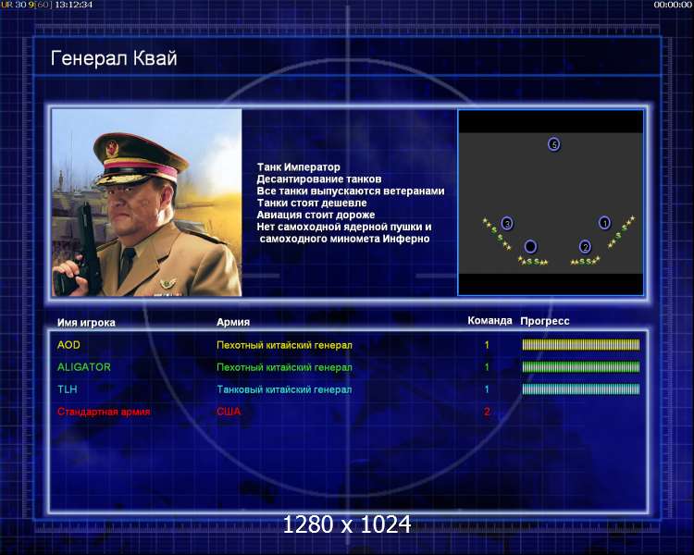Click ALIGATOR's army 'Пехотный китайский генерал'
The height and width of the screenshot is (555, 694).
284,367
